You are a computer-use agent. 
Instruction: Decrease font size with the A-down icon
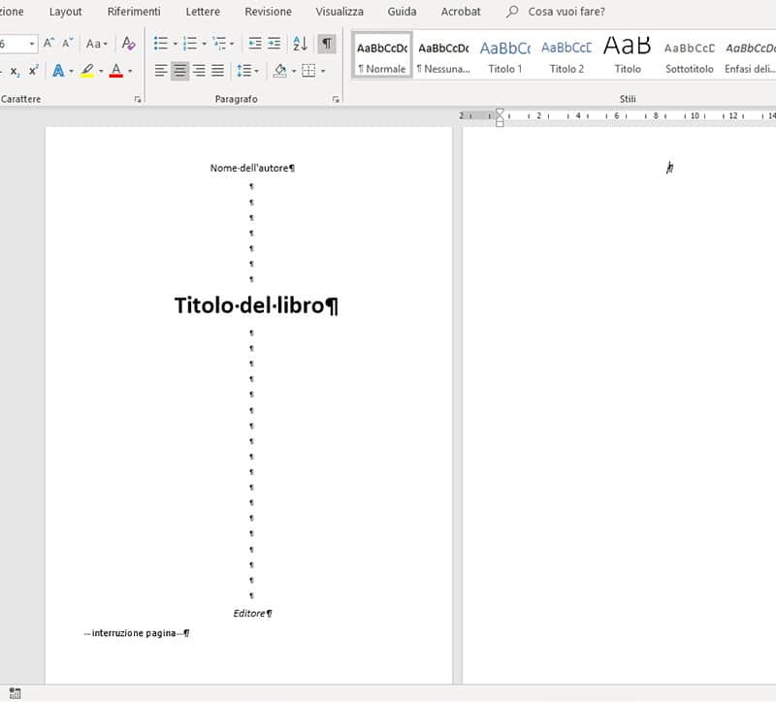(67, 43)
